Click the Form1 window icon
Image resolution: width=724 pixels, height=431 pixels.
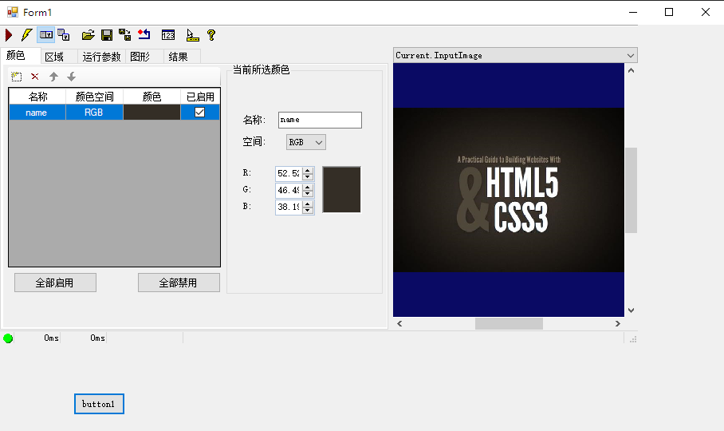tap(13, 12)
